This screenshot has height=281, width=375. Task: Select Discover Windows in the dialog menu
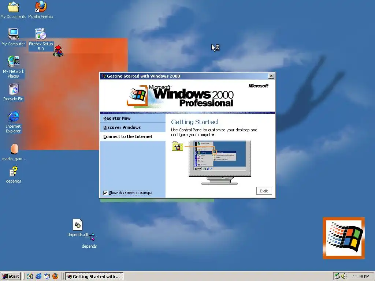(133, 127)
